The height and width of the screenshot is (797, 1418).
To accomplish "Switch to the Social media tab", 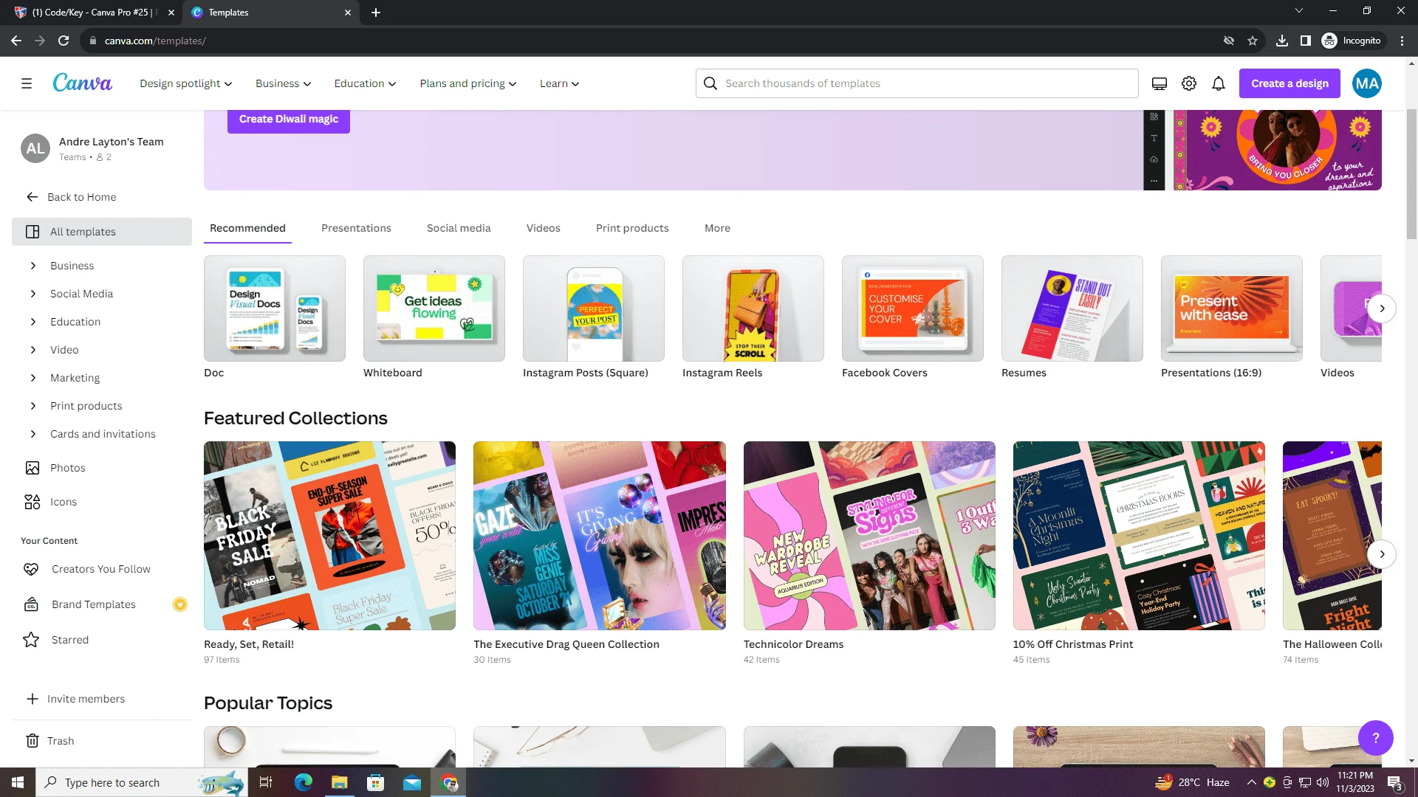I will point(459,228).
